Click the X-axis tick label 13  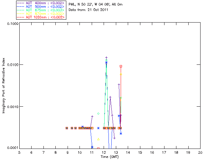click(x=116, y=152)
